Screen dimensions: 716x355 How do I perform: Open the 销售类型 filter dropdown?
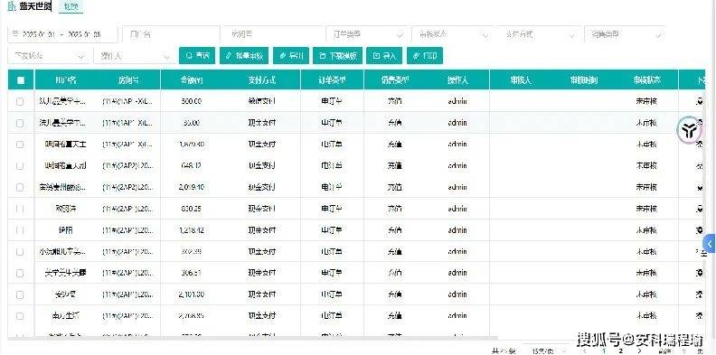pos(625,34)
